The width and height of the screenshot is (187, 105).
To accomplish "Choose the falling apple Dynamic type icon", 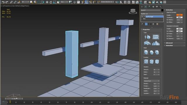I will click(x=147, y=37).
